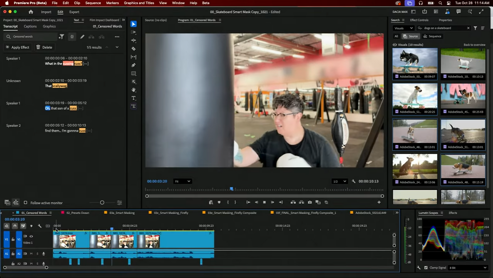This screenshot has width=493, height=278.
Task: Select the All search scope button
Action: point(396,36)
